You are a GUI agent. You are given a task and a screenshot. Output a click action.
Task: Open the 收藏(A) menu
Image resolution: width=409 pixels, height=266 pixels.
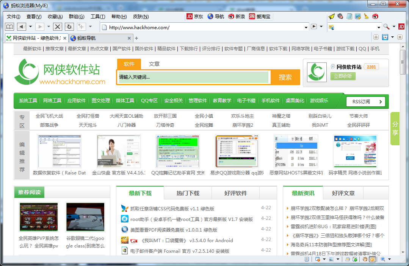tap(55, 17)
